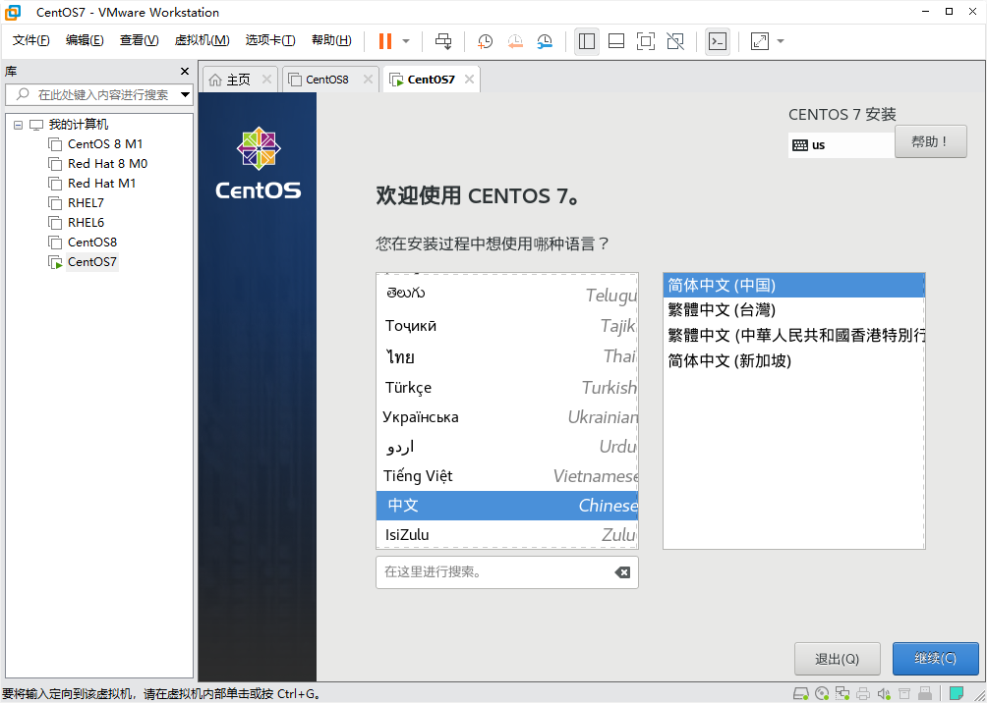Toggle the console view button
The height and width of the screenshot is (703, 987).
click(x=718, y=41)
